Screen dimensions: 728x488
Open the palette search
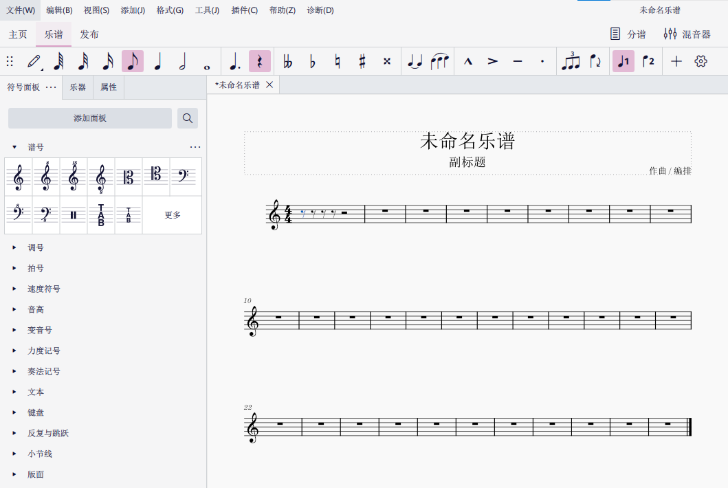(x=187, y=118)
